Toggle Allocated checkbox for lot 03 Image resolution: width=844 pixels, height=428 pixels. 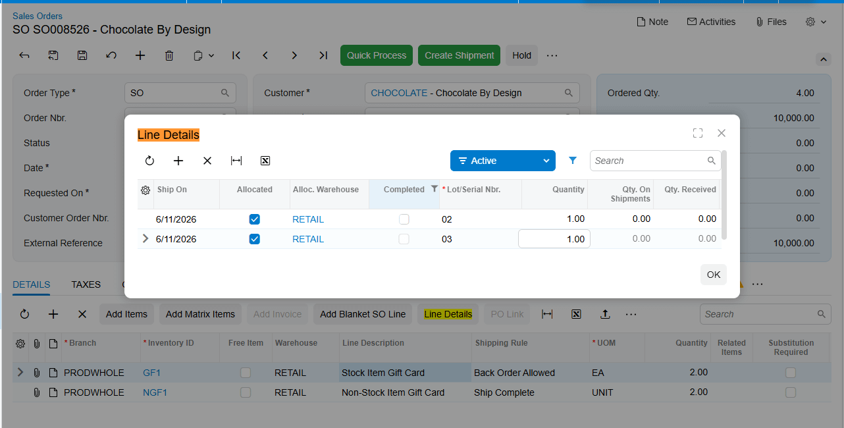255,239
